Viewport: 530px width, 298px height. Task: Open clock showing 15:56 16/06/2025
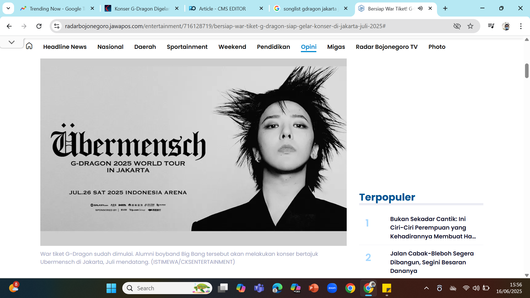pos(509,288)
